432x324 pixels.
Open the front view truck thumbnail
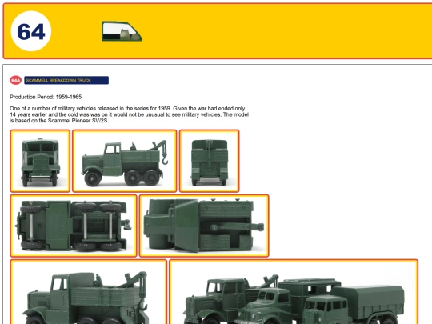pos(40,161)
